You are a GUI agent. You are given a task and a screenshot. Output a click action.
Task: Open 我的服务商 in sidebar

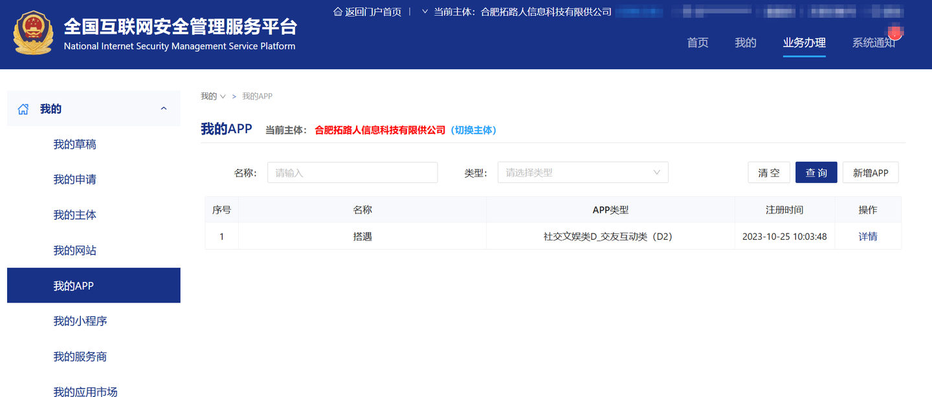click(x=80, y=357)
